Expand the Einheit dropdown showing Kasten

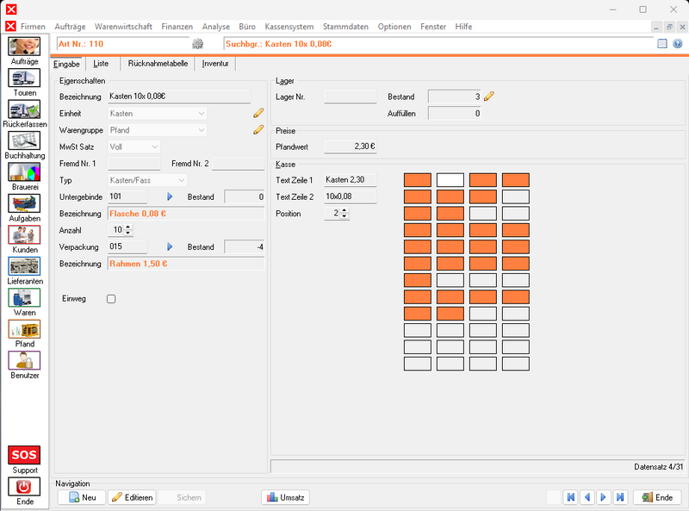point(158,114)
